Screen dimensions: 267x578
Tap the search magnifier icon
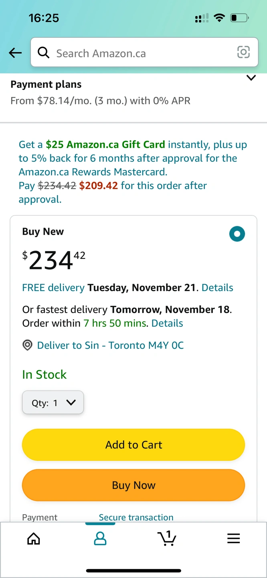click(43, 53)
